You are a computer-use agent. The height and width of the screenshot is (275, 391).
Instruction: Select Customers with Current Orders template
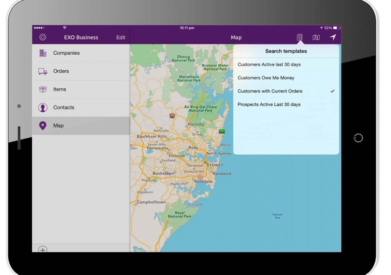[286, 91]
